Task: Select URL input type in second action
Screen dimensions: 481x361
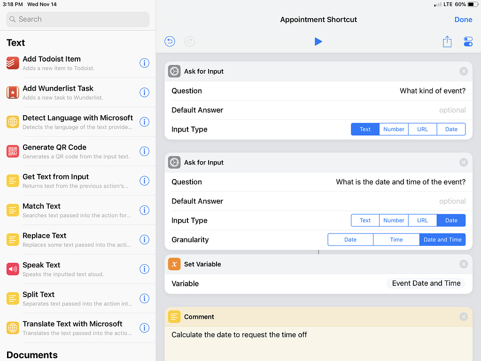Action: [x=422, y=220]
